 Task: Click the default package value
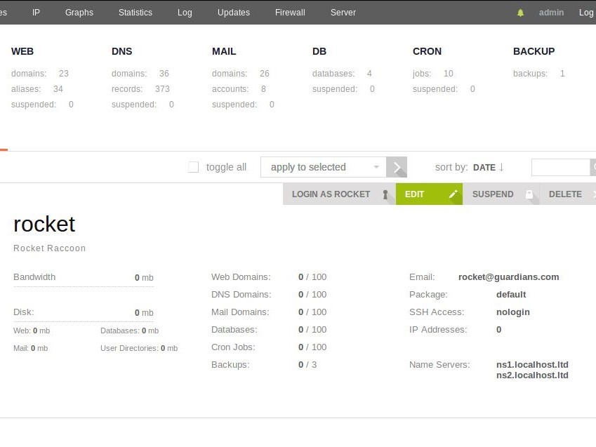[511, 295]
